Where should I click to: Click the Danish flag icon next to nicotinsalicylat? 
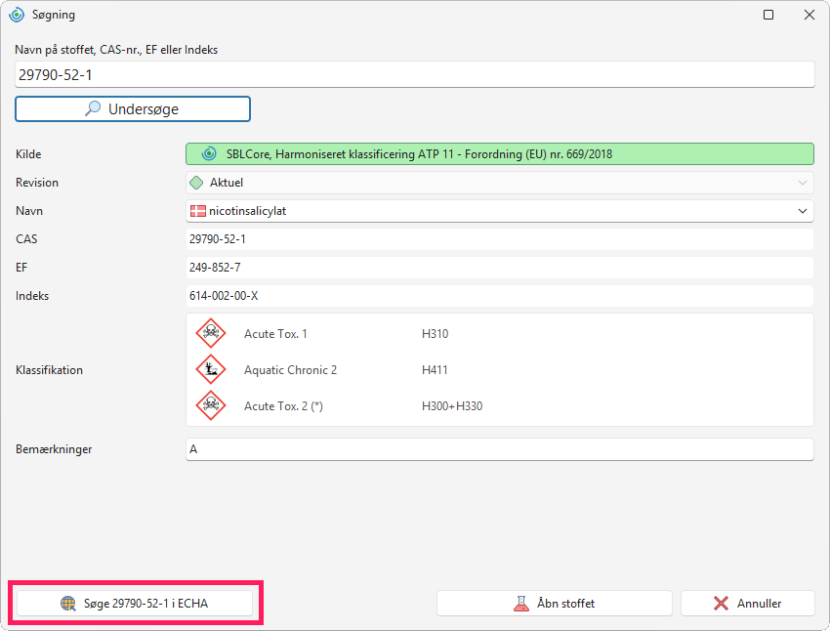click(198, 211)
